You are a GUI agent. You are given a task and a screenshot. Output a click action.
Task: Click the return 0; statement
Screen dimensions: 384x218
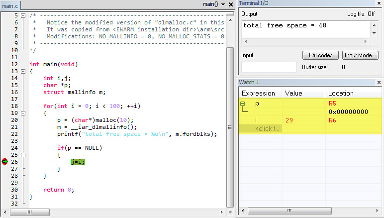tap(59, 190)
